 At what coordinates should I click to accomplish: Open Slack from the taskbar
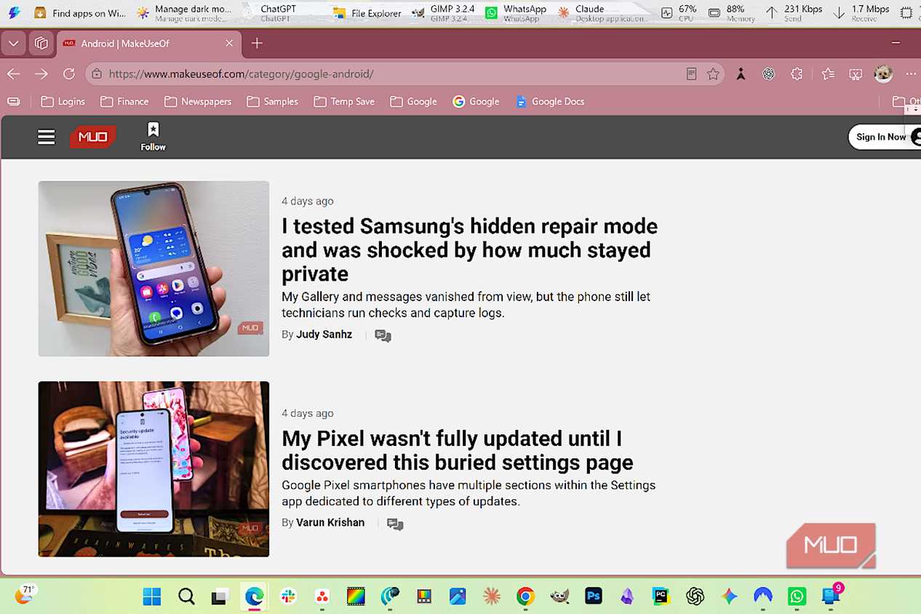coord(288,597)
